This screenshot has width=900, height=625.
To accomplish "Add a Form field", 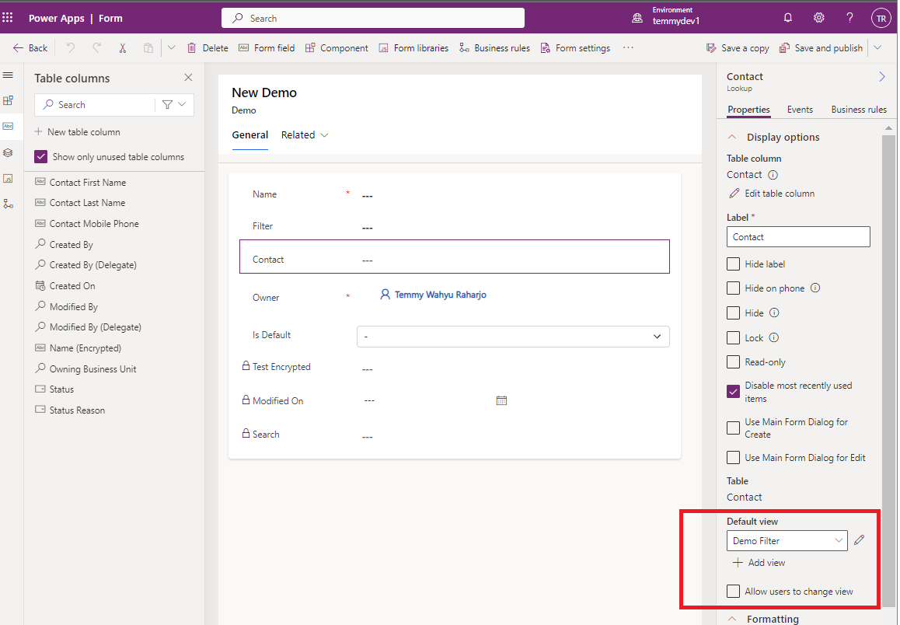I will click(x=267, y=47).
